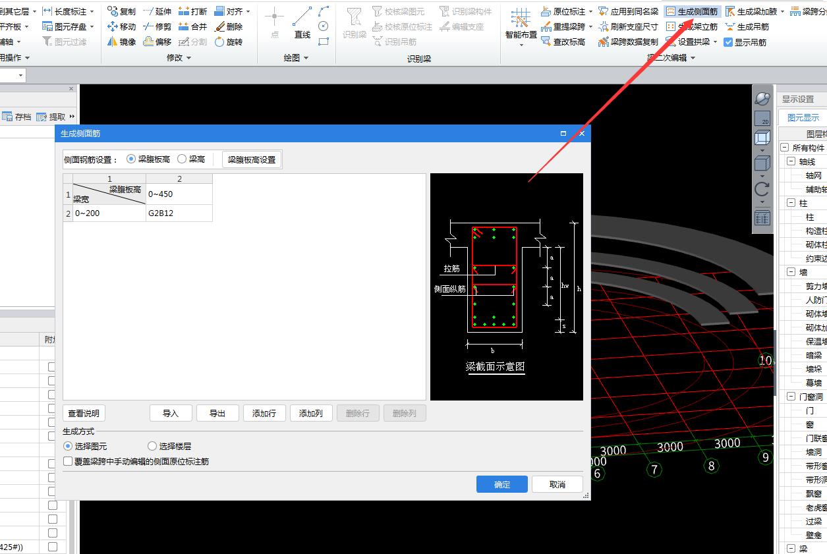The width and height of the screenshot is (827, 554).
Task: Click 添加行 button
Action: 264,413
